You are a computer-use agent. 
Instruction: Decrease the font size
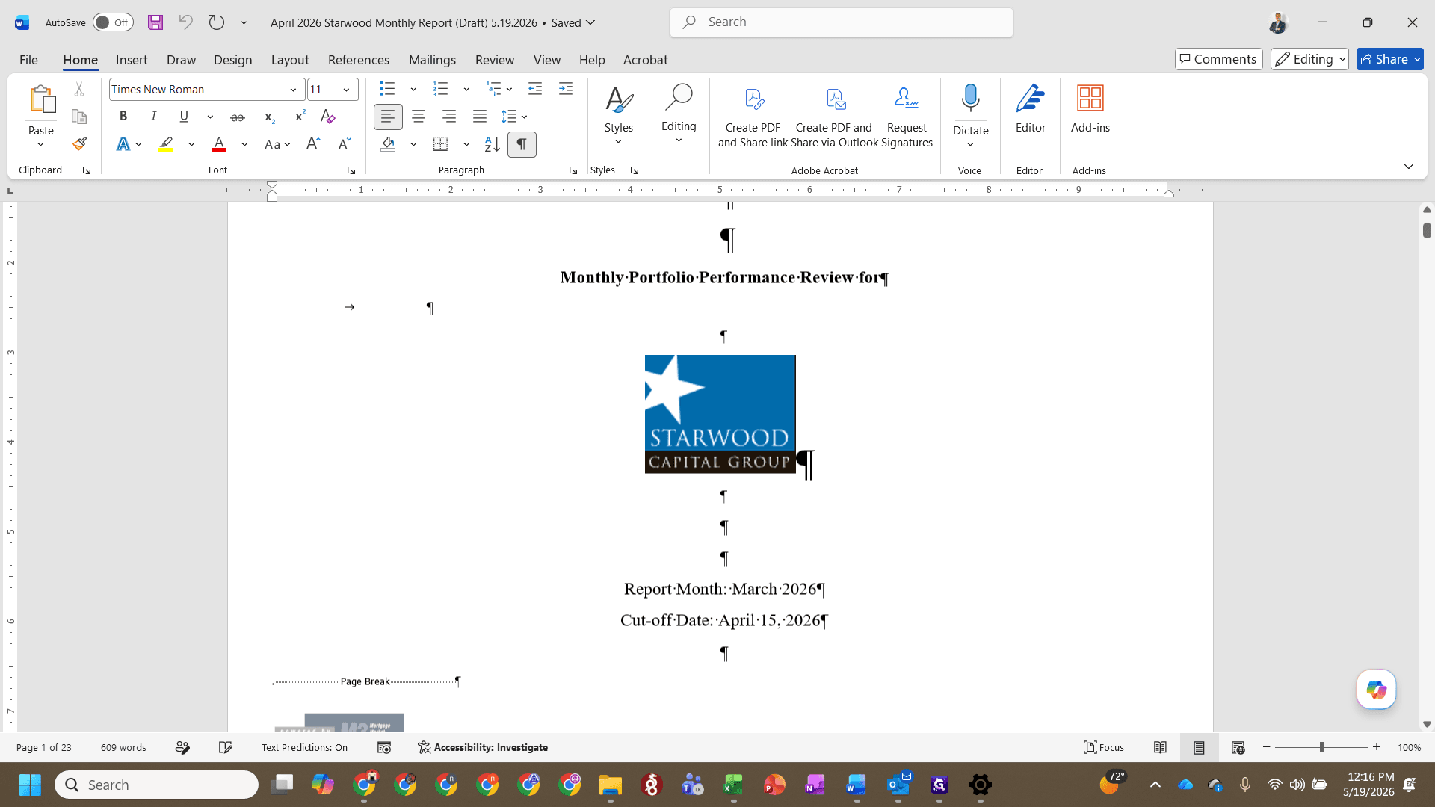[345, 143]
